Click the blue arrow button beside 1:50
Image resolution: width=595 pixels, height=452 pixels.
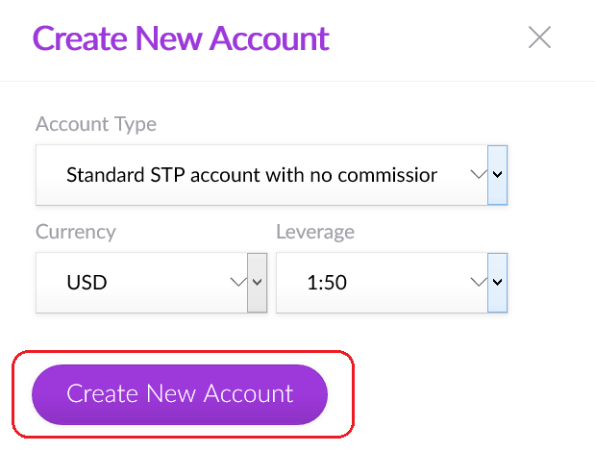498,283
